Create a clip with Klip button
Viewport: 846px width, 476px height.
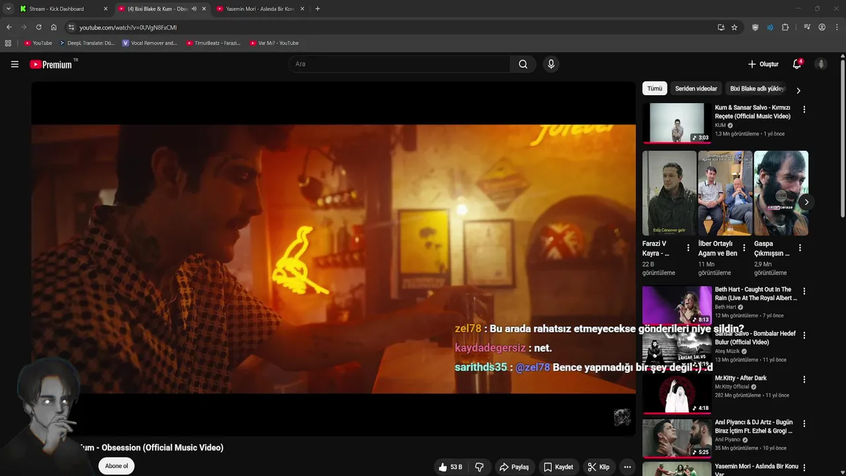[x=599, y=467]
